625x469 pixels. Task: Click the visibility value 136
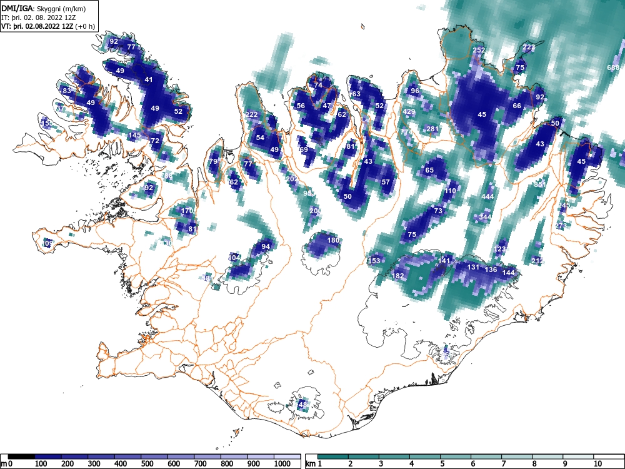[x=491, y=270]
